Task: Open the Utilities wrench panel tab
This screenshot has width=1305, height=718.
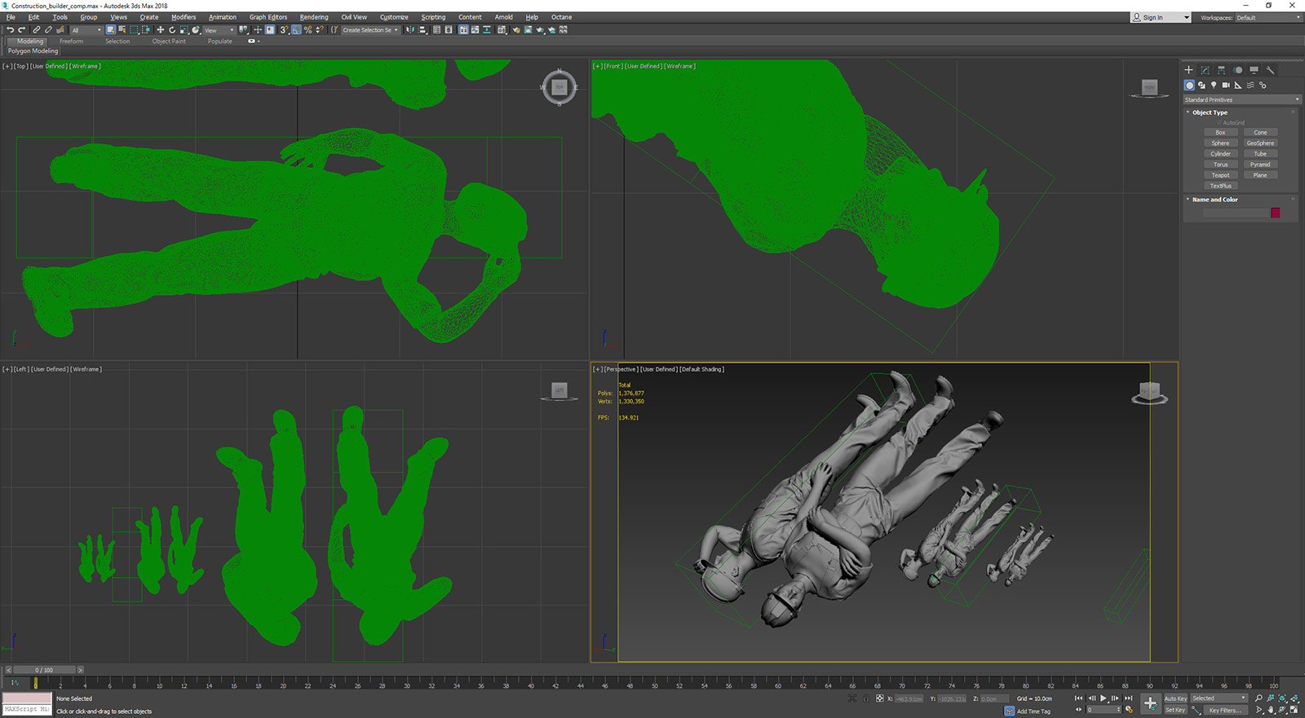Action: tap(1270, 70)
